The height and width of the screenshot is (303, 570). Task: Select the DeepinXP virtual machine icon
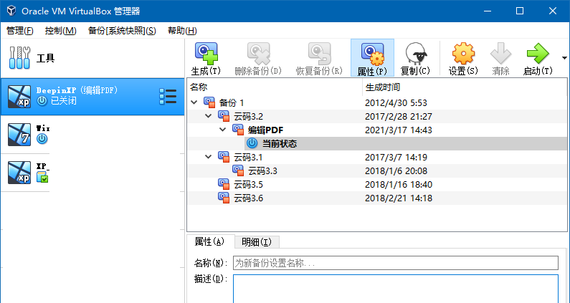tap(19, 96)
